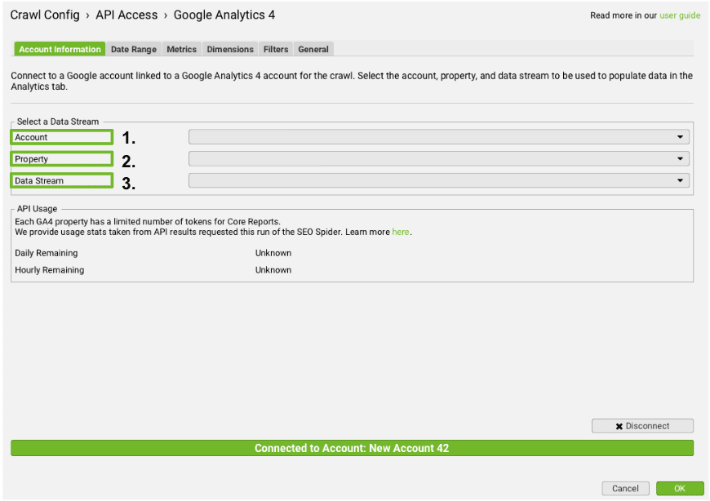
Task: Click the Account dropdown arrow
Action: pos(681,136)
